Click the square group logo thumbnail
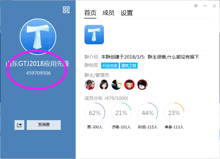The image size is (220, 159). 94,35
